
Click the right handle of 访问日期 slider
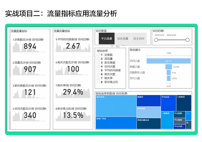(x=188, y=40)
